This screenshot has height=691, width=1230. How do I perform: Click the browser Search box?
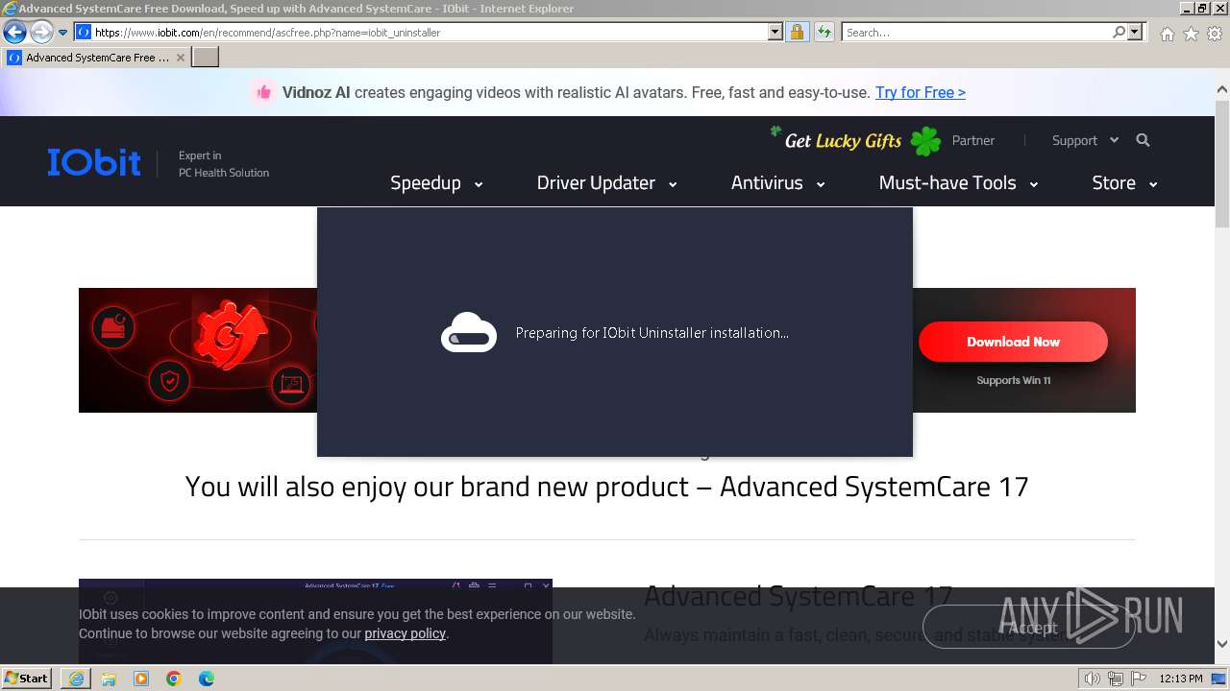pos(976,33)
